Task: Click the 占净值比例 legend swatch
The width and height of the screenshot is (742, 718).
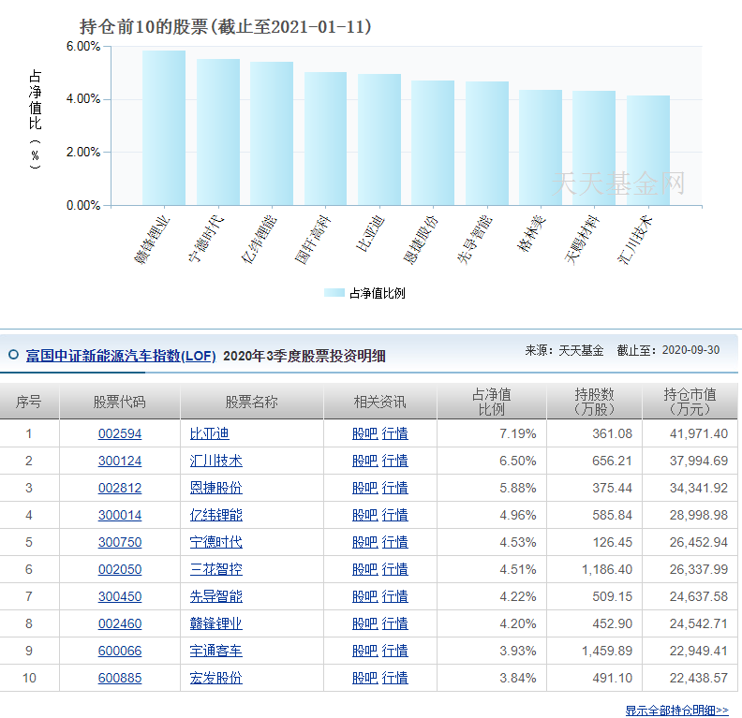Action: pos(334,293)
